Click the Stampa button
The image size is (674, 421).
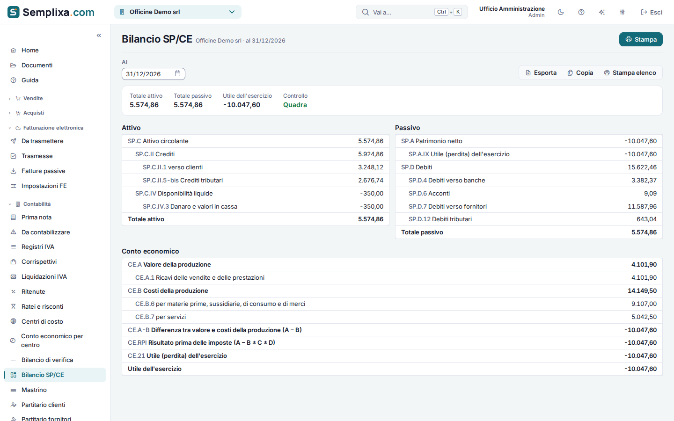641,39
